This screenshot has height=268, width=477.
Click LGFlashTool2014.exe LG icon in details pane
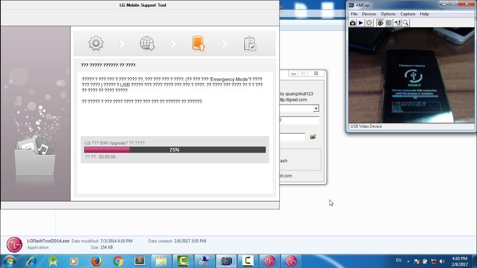click(x=14, y=244)
